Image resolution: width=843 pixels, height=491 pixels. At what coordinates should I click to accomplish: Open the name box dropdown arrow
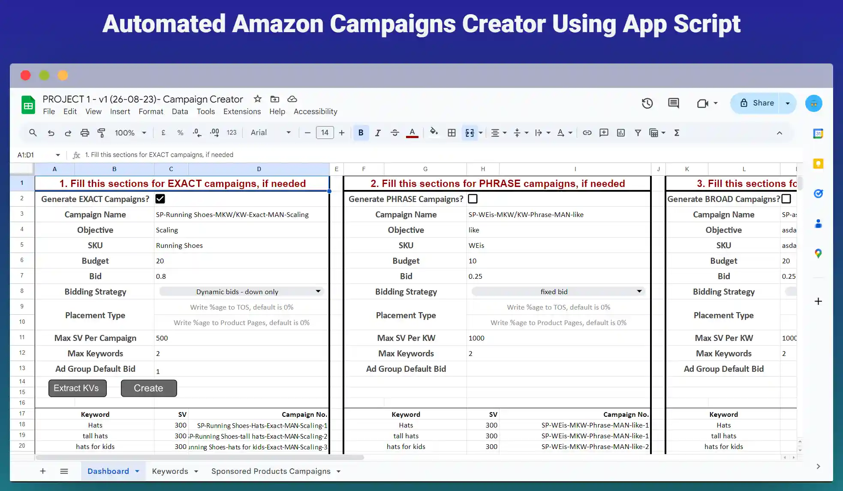click(58, 155)
